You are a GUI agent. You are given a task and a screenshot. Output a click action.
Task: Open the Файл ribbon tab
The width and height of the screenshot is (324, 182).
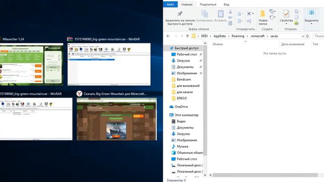click(170, 5)
